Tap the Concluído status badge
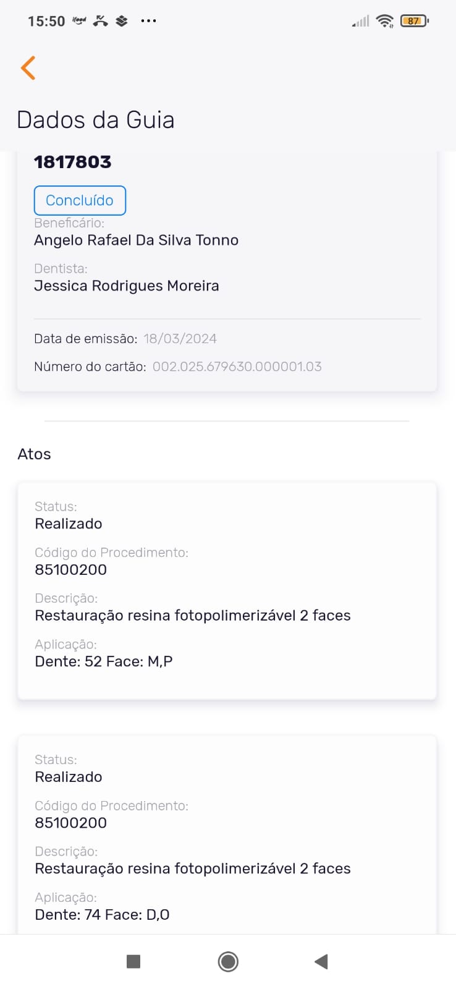This screenshot has width=456, height=989. [80, 200]
